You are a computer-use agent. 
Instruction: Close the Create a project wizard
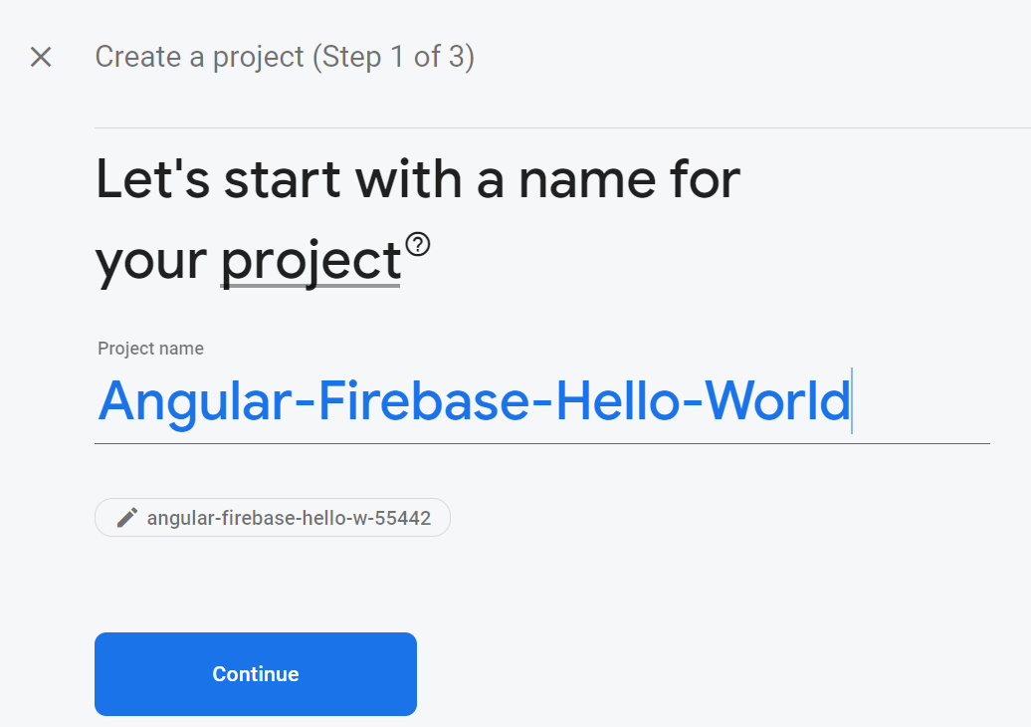(41, 57)
